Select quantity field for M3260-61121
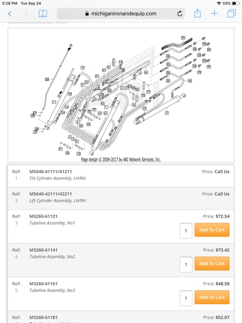Image resolution: width=242 pixels, height=323 pixels. pos(186,231)
